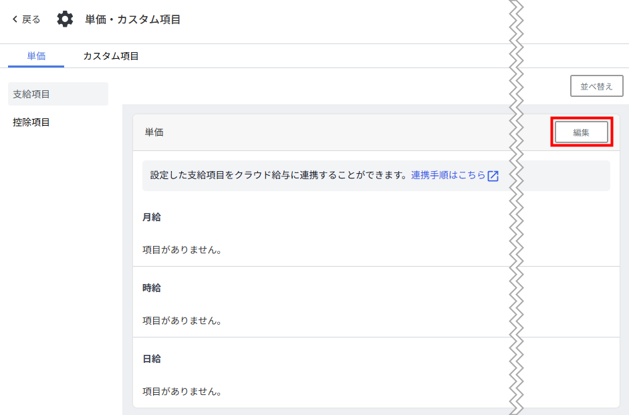Click the empty message under 時給
This screenshot has width=629, height=415.
tap(182, 321)
